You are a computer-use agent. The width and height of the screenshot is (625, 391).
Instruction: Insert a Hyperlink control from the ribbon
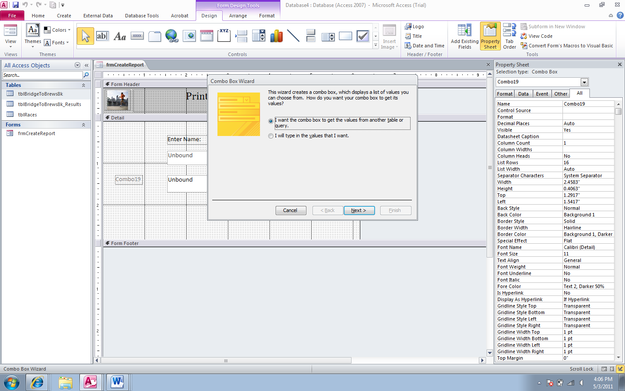(x=172, y=36)
